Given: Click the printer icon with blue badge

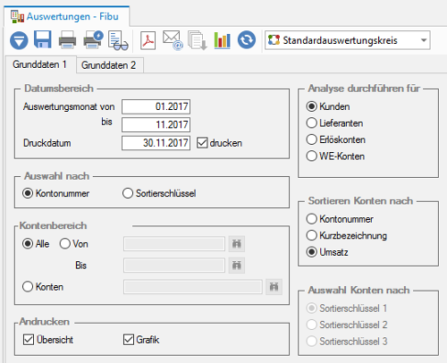Looking at the screenshot, I should click(93, 39).
